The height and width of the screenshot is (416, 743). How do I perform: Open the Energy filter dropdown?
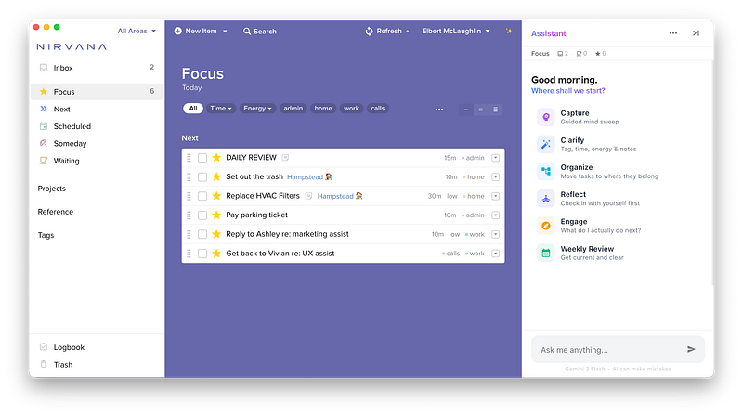(x=257, y=109)
